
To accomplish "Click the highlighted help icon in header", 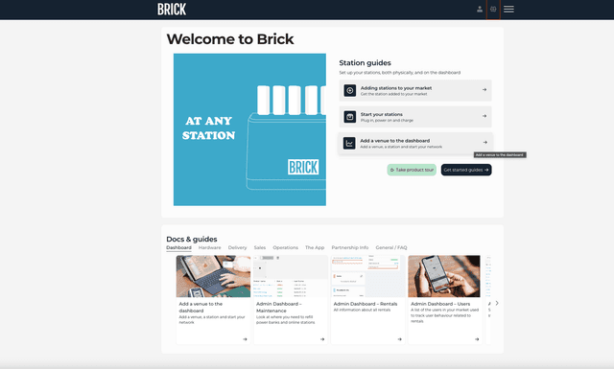I will pos(493,9).
